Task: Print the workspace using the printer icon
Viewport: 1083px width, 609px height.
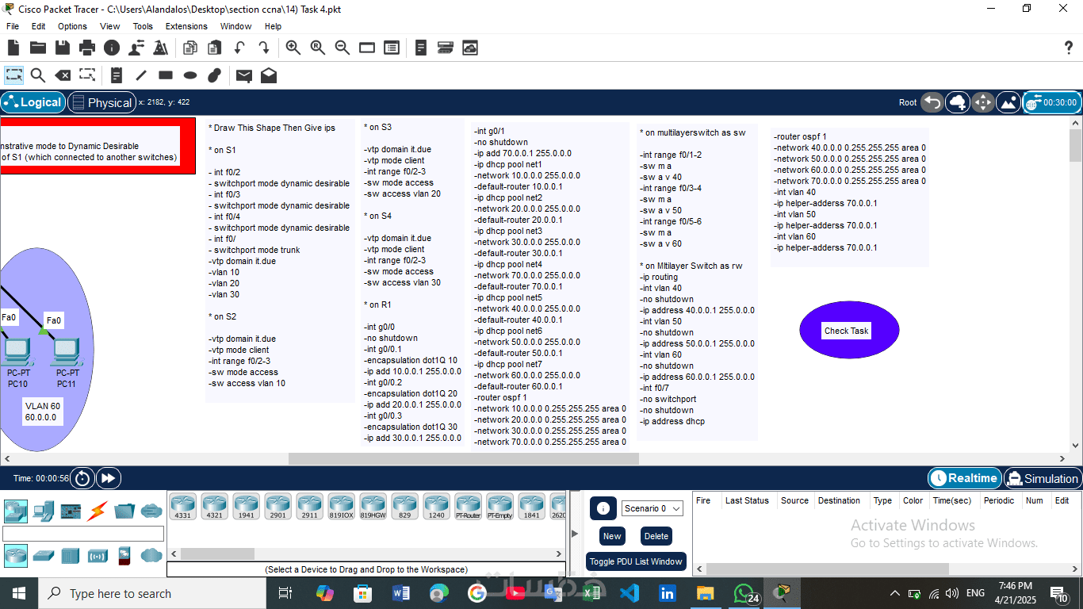Action: 87,48
